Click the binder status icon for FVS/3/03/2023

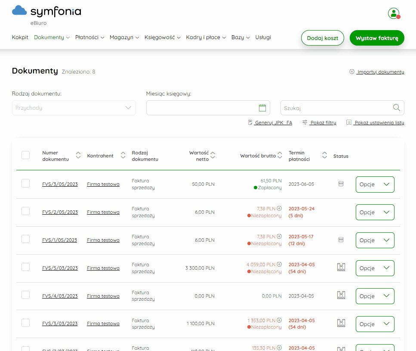[x=341, y=323]
